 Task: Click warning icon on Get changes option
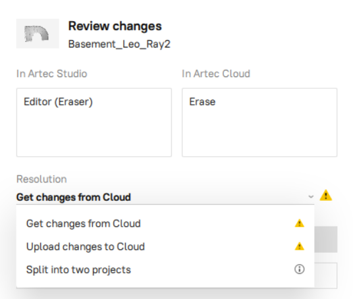300,223
